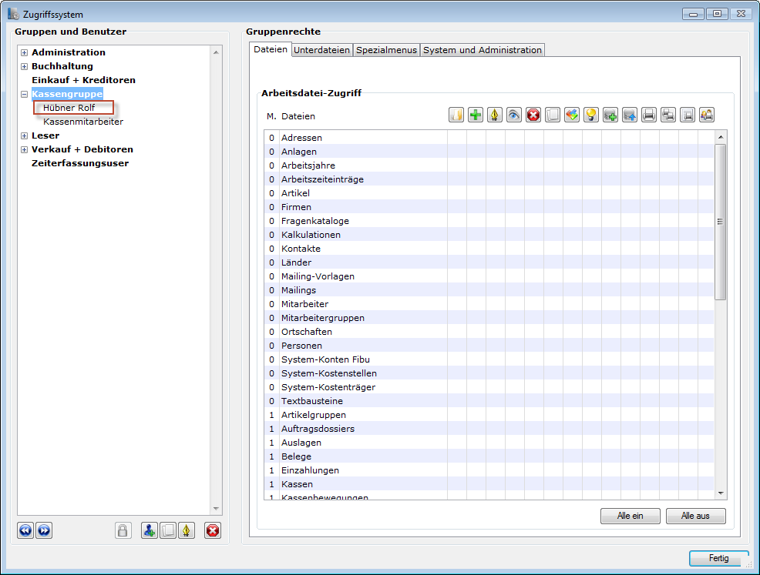This screenshot has width=760, height=575.
Task: Expand the Verkauf + Debitoren group
Action: point(24,149)
